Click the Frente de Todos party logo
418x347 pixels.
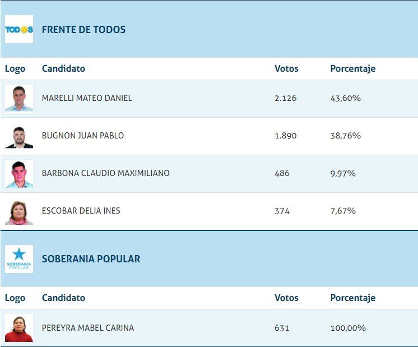click(x=19, y=30)
